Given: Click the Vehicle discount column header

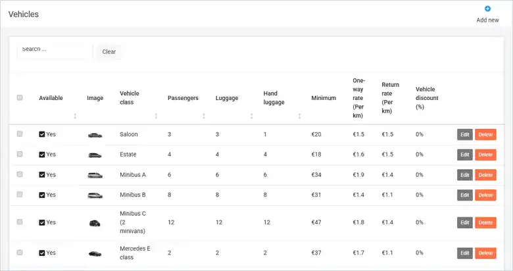Looking at the screenshot, I should click(427, 98).
